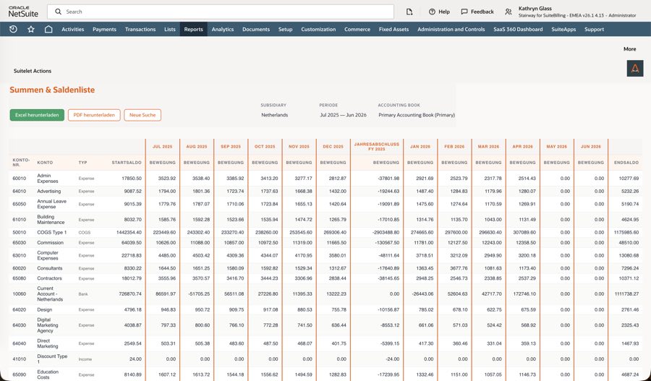Image resolution: width=651 pixels, height=381 pixels.
Task: Open the Payments menu
Action: click(x=104, y=30)
